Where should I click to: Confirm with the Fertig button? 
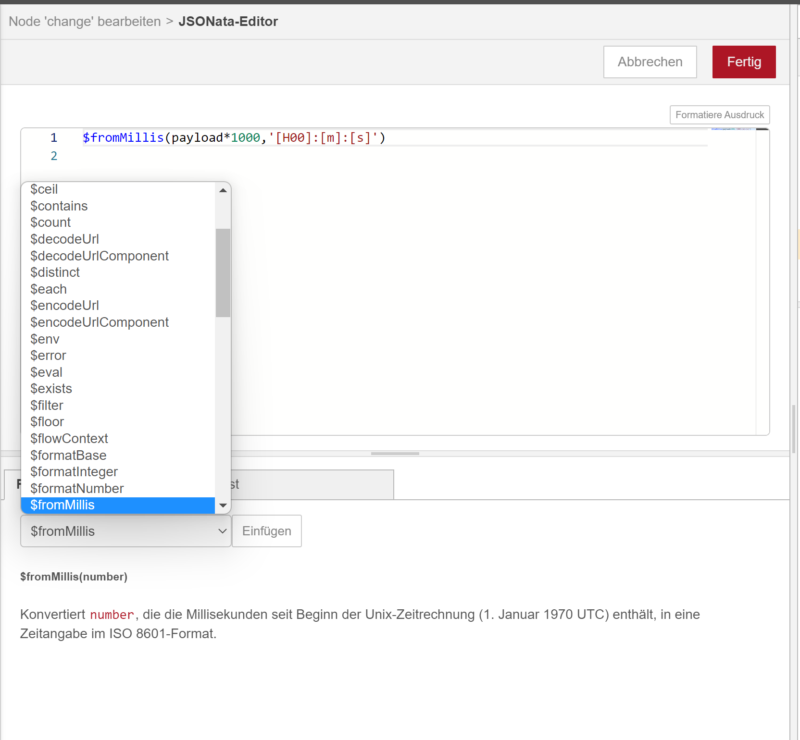pyautogui.click(x=744, y=62)
